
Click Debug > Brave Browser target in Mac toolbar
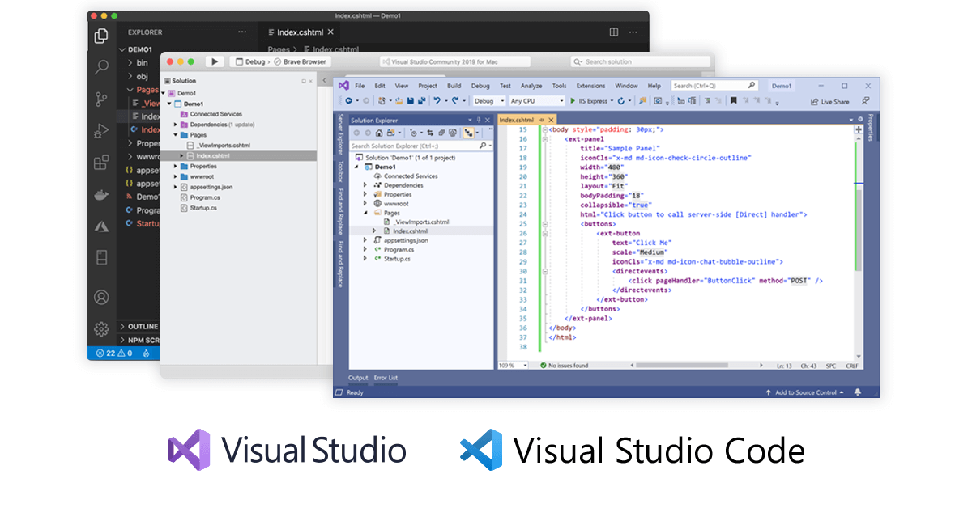(x=281, y=61)
